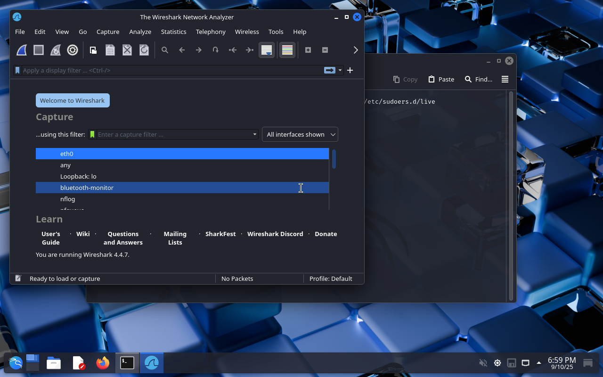The width and height of the screenshot is (603, 377).
Task: Open the View menu
Action: (x=62, y=32)
